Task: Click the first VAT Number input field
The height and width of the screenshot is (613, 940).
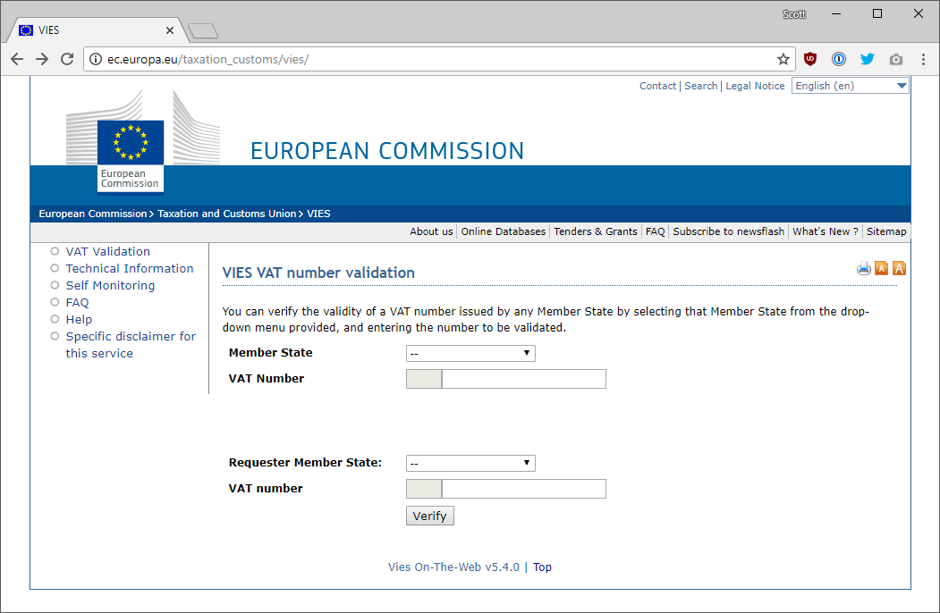Action: point(523,379)
